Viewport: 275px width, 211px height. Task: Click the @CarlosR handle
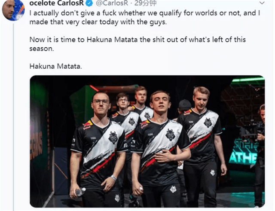[x=112, y=3]
